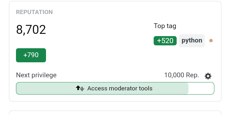Click the Next privilege label
Screen dimensions: 230x115
[36, 75]
